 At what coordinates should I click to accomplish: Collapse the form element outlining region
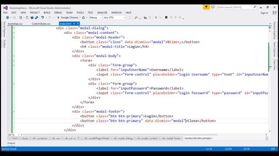pos(14,61)
